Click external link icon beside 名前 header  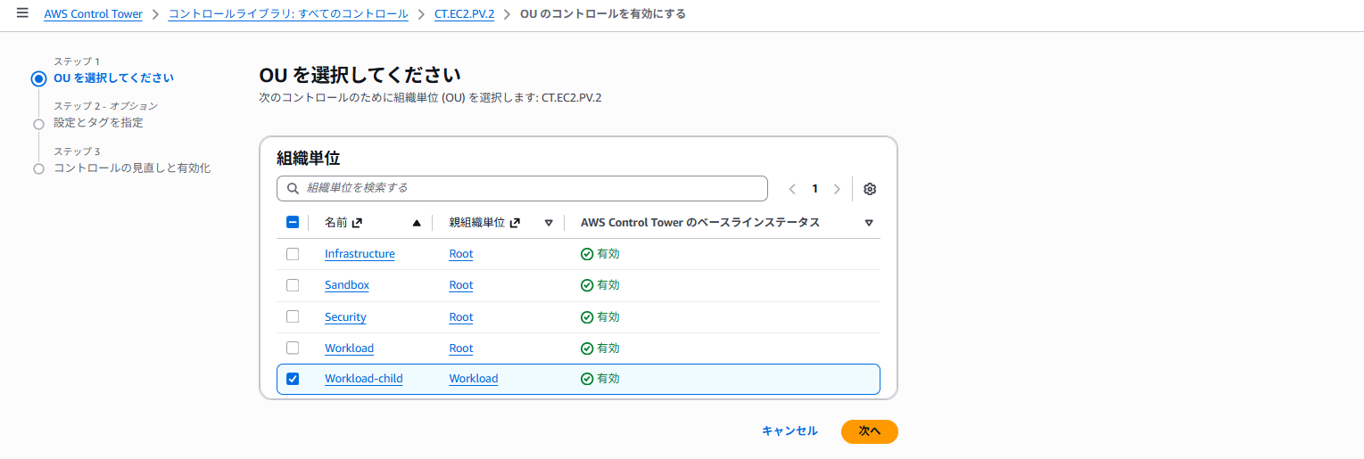tap(357, 223)
